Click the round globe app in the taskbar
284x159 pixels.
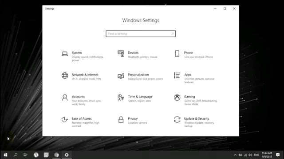pos(36,155)
